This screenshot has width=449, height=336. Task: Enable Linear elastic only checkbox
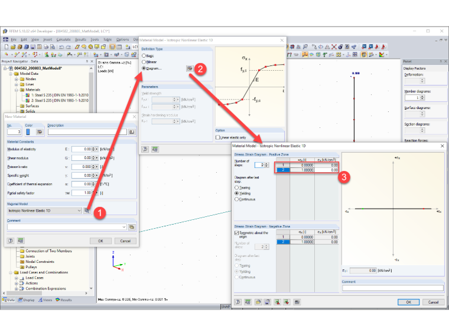217,137
